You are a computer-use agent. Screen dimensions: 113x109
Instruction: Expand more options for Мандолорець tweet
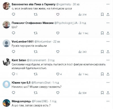pyautogui.click(x=108, y=101)
